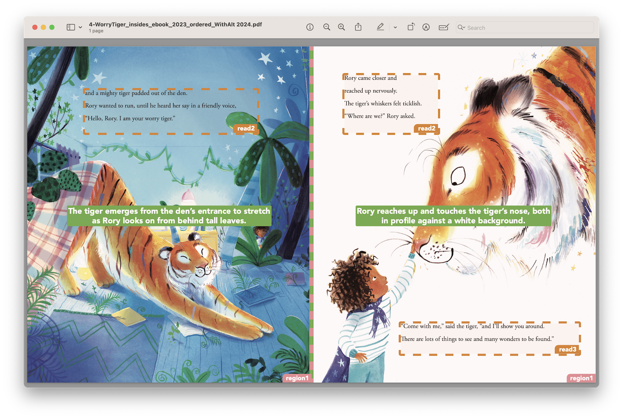Rotate the page with the rotate icon
Screen dimensions: 623x419
tap(411, 27)
